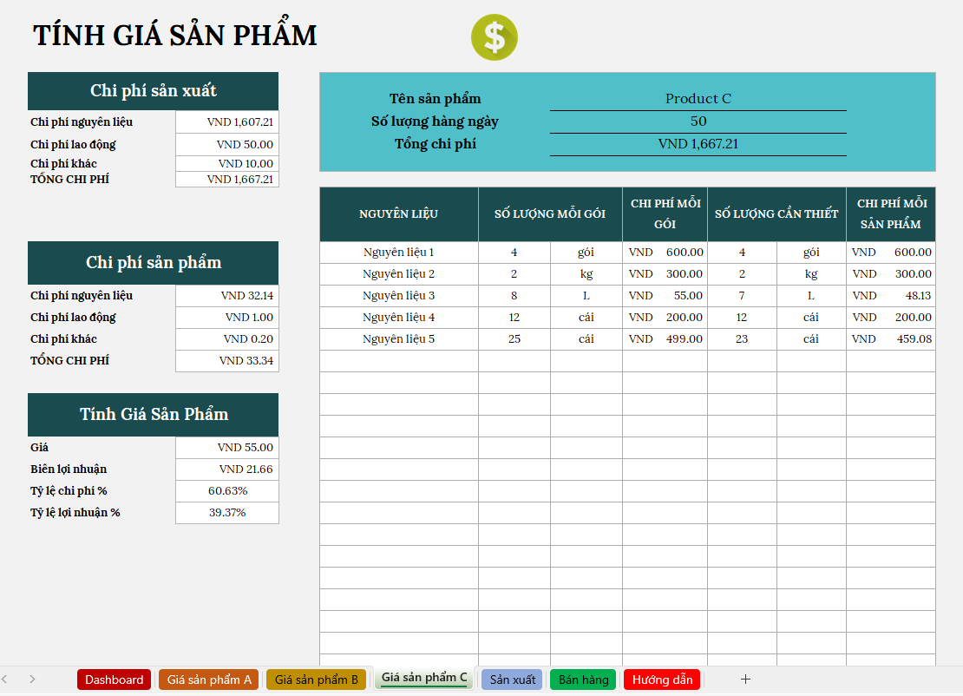Viewport: 963px width, 696px height.
Task: Click the daily quantity cell showing 50
Action: pyautogui.click(x=698, y=121)
